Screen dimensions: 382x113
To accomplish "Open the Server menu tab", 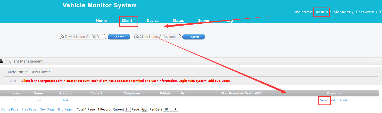I will [x=204, y=21].
